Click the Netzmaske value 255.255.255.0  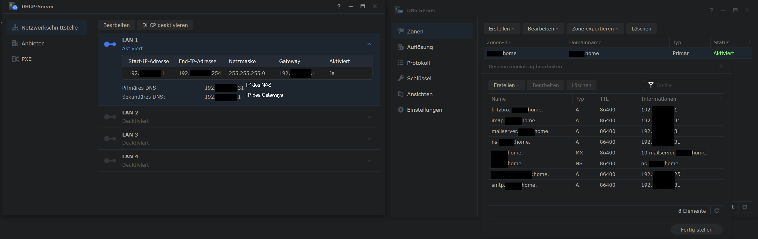point(247,73)
